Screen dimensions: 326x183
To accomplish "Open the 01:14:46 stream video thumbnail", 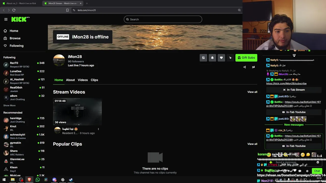I will coord(77,112).
